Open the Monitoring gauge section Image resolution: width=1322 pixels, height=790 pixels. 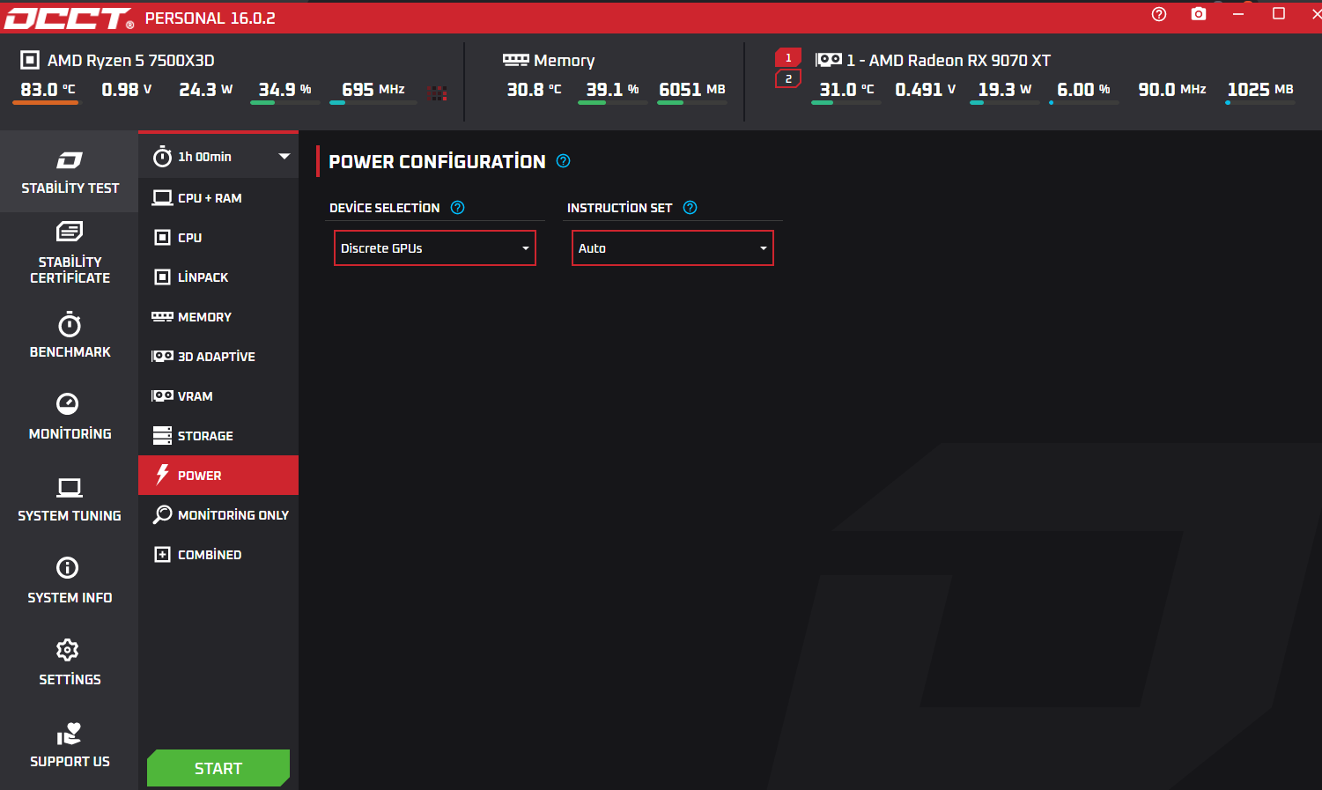[x=70, y=417]
